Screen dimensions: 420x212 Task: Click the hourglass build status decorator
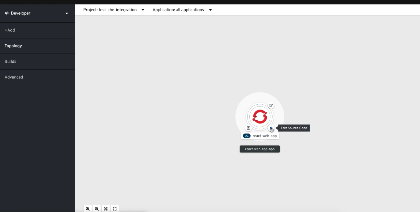[x=248, y=128]
